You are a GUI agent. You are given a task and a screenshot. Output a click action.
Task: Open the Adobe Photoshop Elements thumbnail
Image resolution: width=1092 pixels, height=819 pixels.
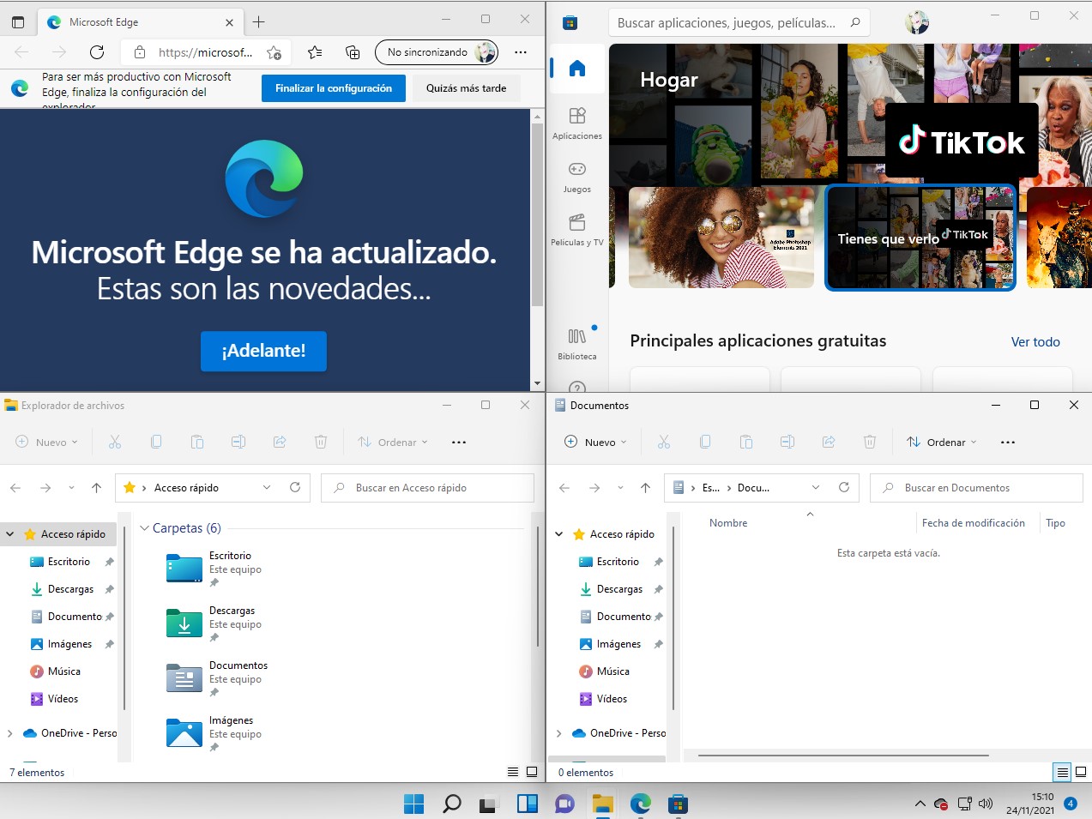(721, 237)
